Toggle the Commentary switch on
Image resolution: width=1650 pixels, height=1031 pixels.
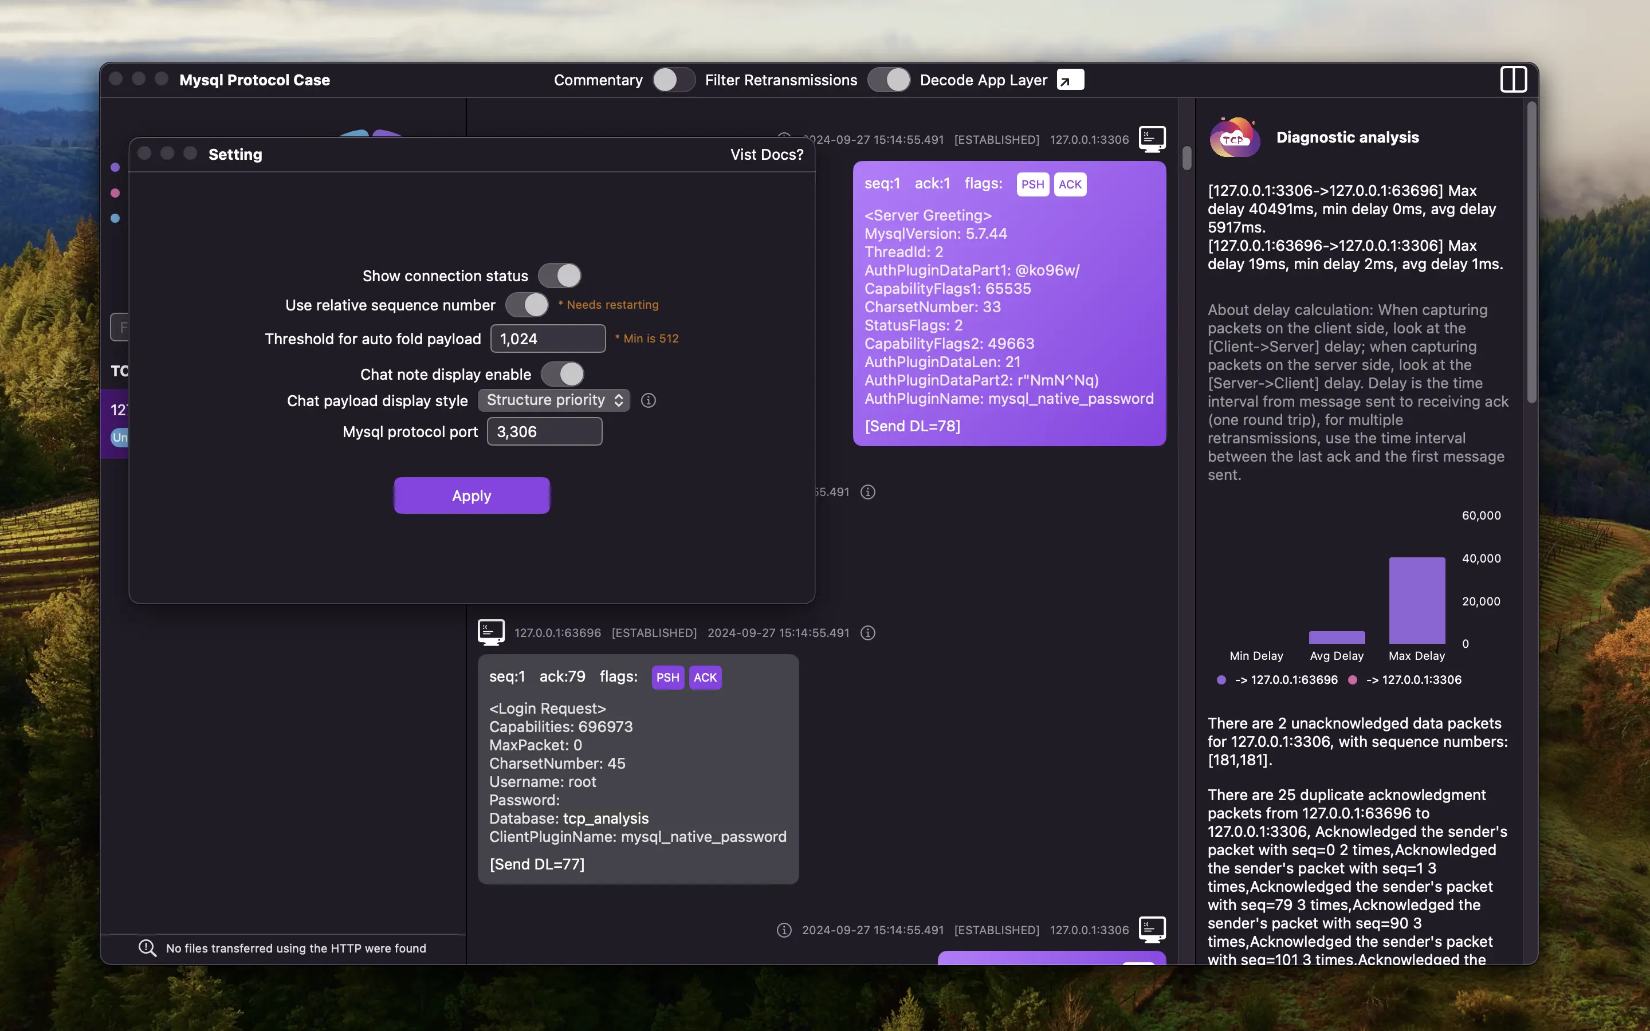click(669, 78)
